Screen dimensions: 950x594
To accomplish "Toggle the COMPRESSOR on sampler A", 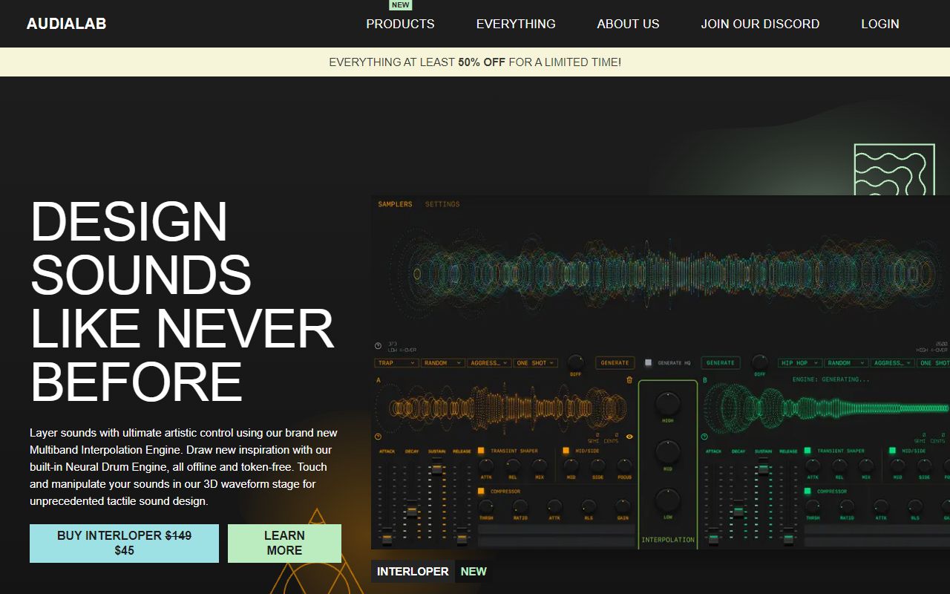I will pyautogui.click(x=482, y=491).
